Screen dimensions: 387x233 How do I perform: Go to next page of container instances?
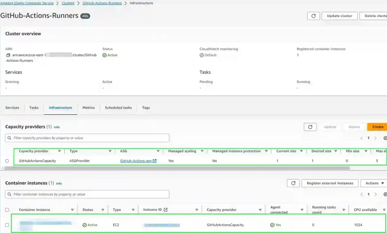375,194
